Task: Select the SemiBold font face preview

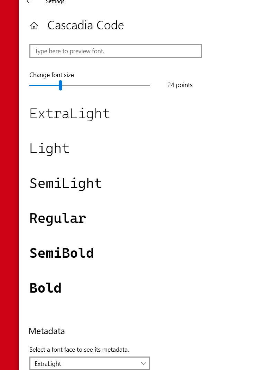Action: tap(62, 253)
